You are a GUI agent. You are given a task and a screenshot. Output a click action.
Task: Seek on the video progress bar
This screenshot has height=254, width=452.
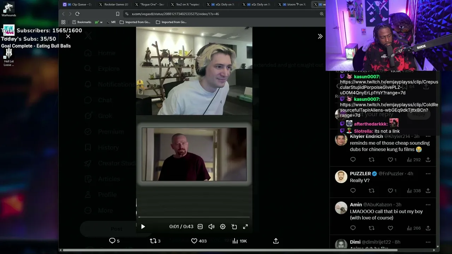(194, 217)
